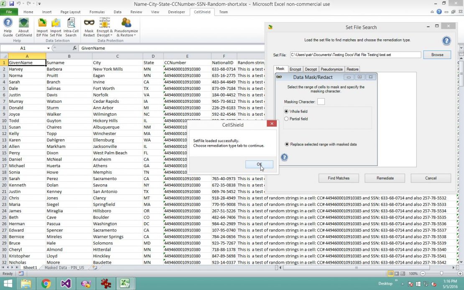Click the save icon in quick access toolbar
The image size is (464, 290).
pos(12,4)
